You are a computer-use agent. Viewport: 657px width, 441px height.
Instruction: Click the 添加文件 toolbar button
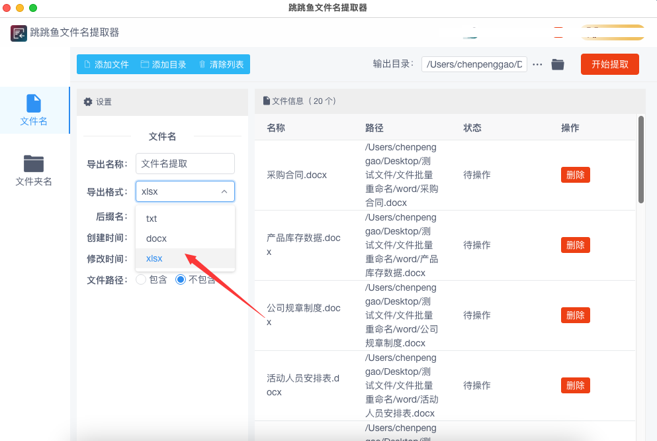(106, 64)
